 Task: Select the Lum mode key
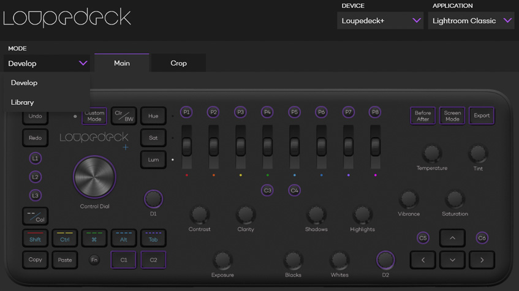[153, 159]
